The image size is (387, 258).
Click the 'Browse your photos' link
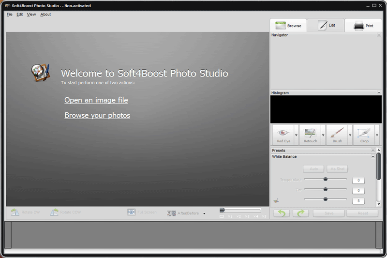(97, 116)
